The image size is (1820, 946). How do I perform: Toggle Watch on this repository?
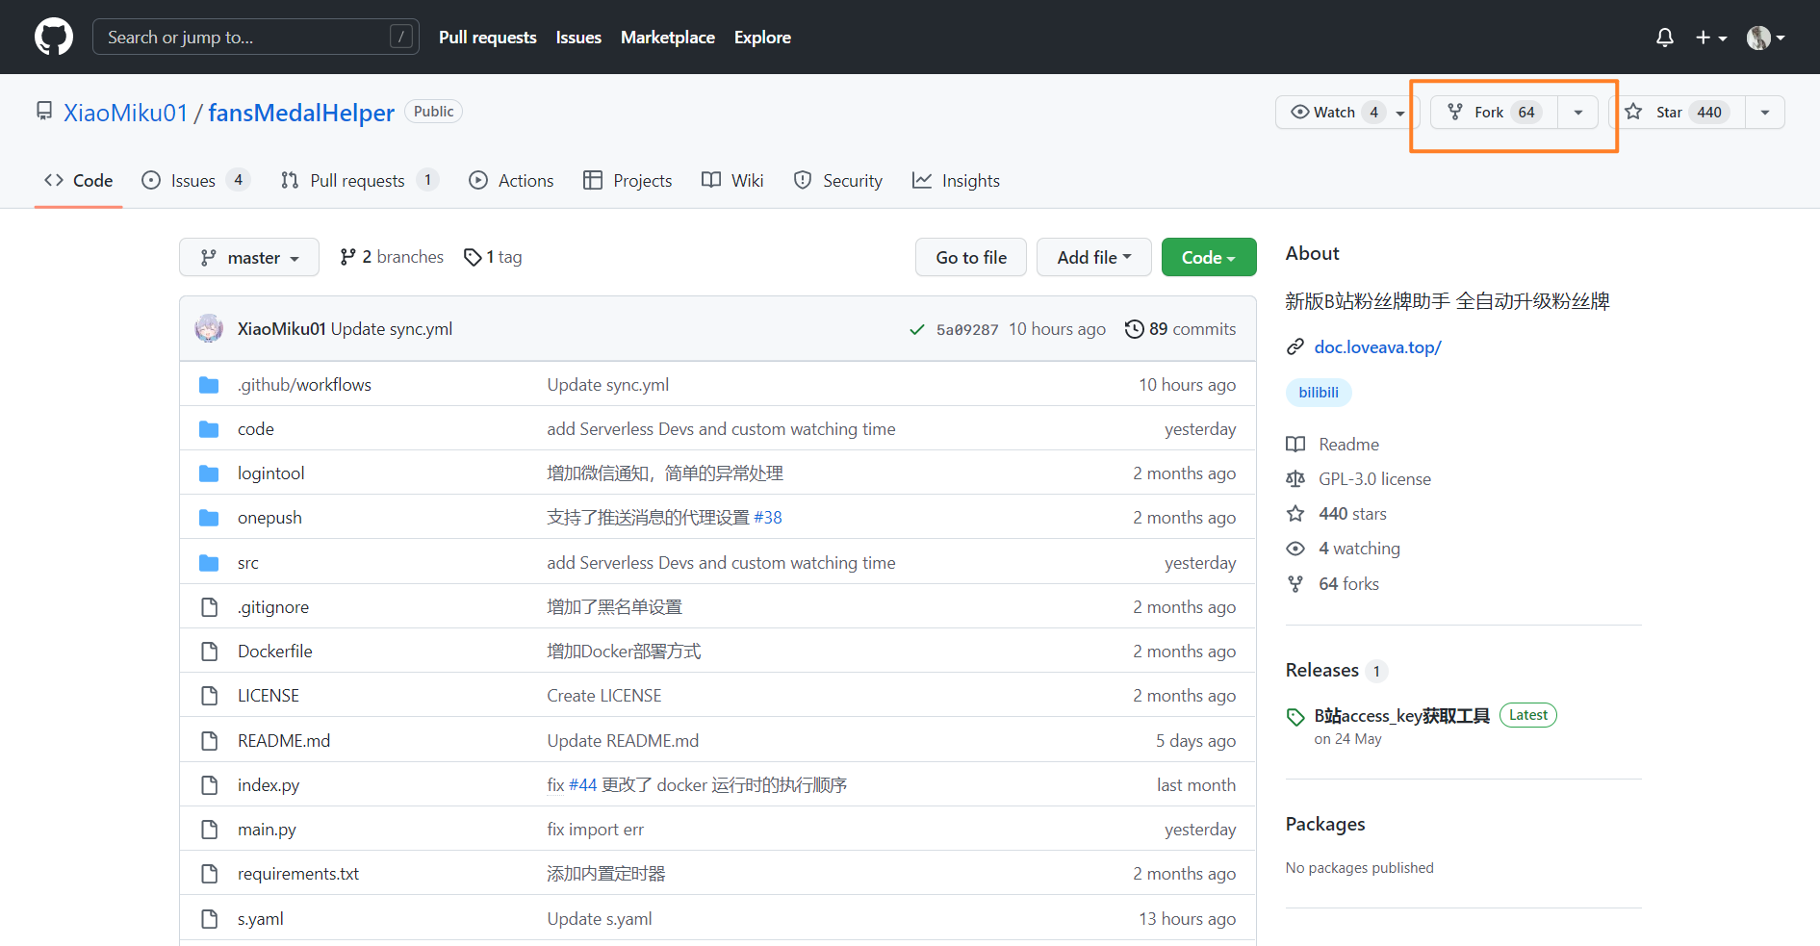[1324, 113]
